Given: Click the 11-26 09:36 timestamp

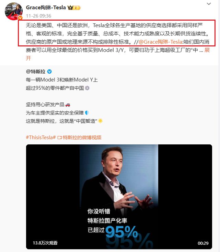Looking at the screenshot, I should 38,16.
